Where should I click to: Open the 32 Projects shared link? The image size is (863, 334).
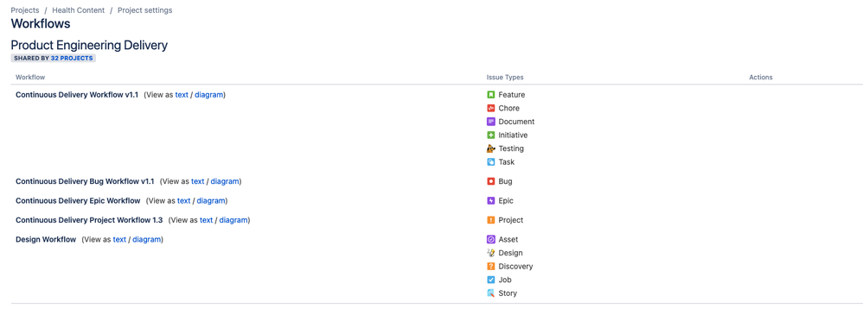click(x=72, y=58)
